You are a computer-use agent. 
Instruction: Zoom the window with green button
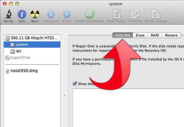pos(17,4)
